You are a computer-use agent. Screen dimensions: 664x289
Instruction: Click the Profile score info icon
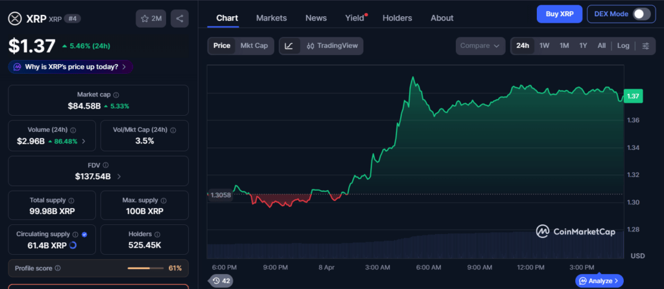[58, 268]
